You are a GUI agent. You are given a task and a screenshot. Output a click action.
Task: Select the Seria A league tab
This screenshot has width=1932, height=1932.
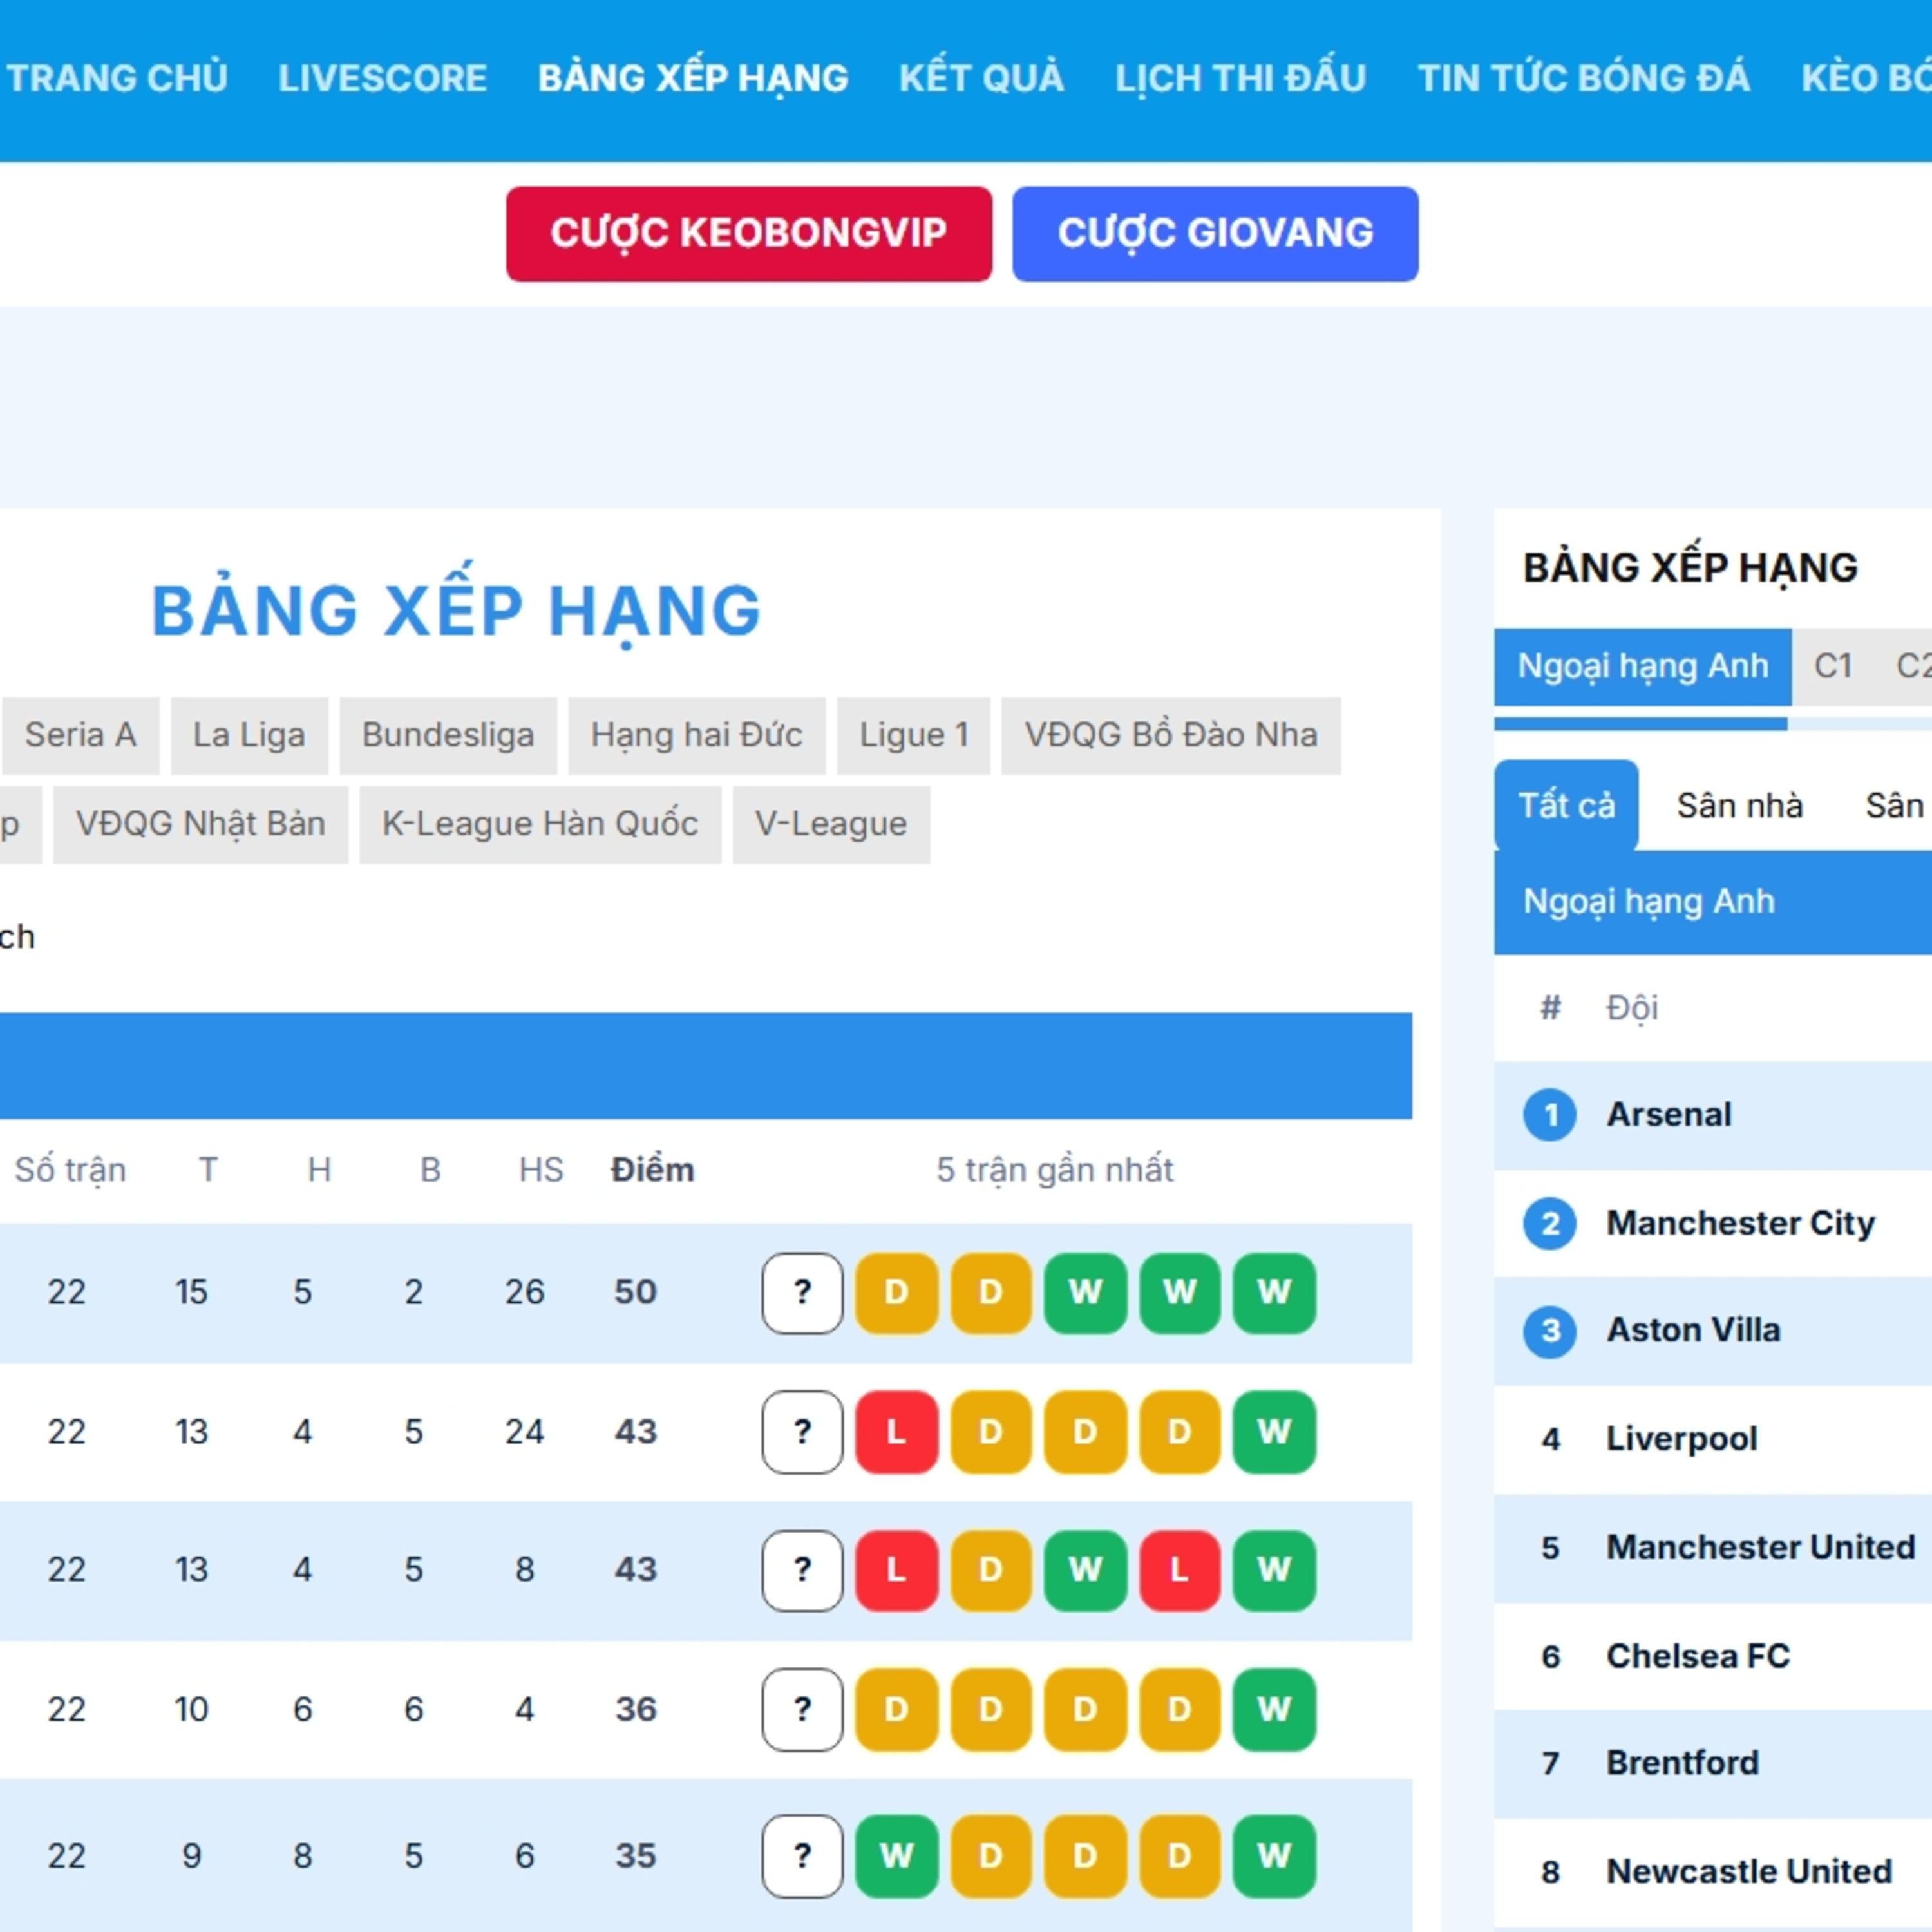[x=80, y=735]
